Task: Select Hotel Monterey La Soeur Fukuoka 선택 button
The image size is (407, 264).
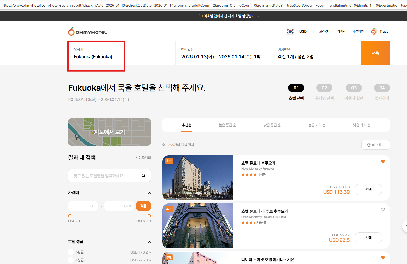Action: 368,238
